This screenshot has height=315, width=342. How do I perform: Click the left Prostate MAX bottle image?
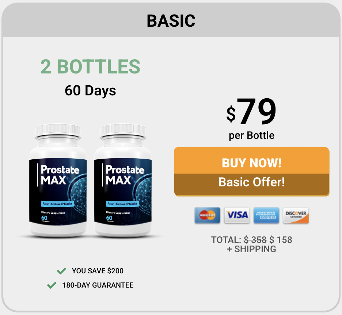pyautogui.click(x=58, y=181)
